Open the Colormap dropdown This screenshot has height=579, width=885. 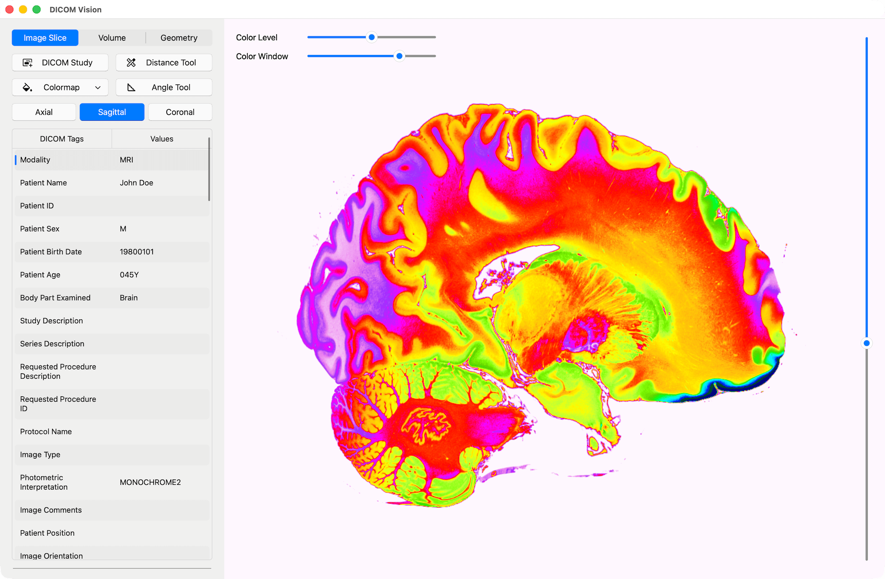click(x=98, y=87)
